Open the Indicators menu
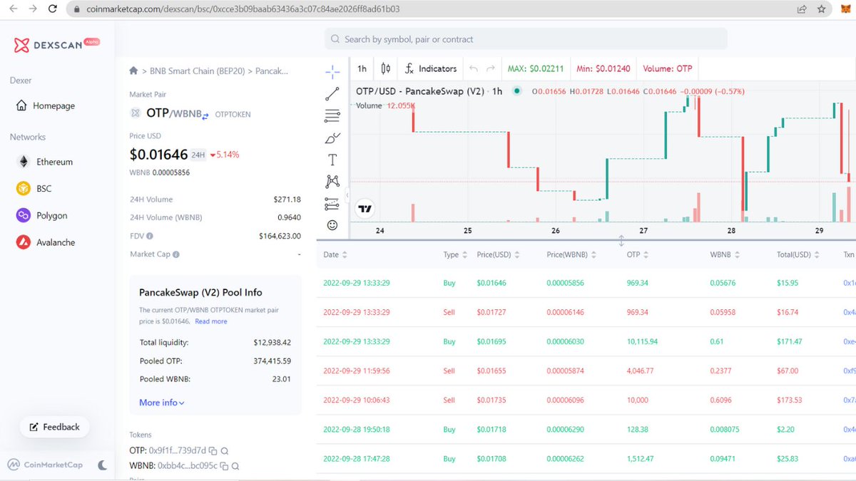This screenshot has height=481, width=856. tap(430, 68)
